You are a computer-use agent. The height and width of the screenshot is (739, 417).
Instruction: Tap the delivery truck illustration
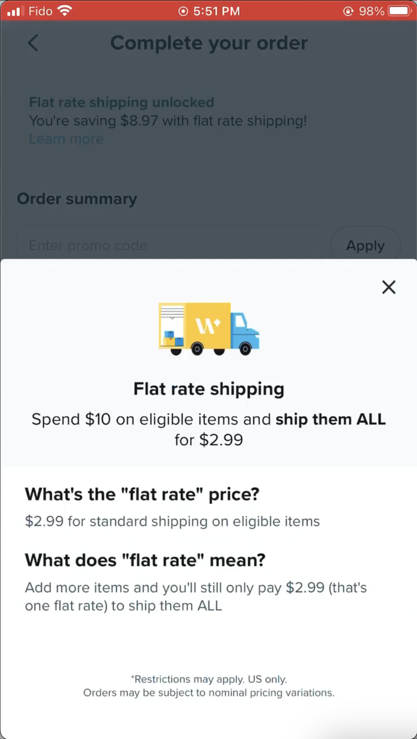click(209, 329)
